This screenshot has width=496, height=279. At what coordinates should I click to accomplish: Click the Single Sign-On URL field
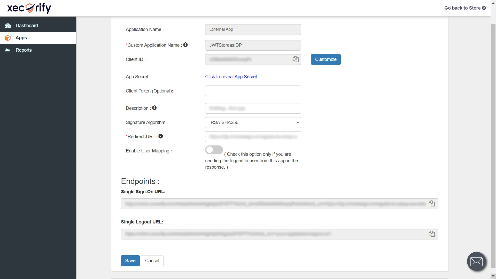(x=280, y=204)
